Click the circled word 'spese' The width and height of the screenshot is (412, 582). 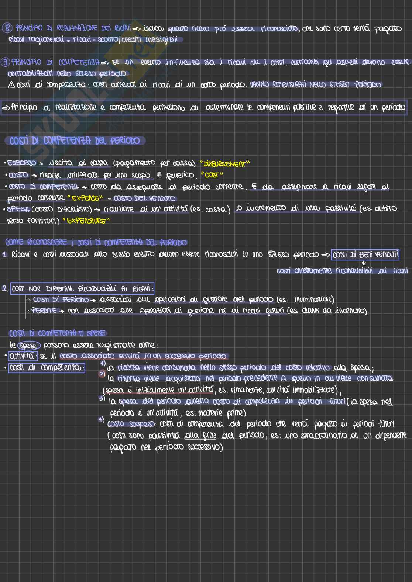pos(29,346)
